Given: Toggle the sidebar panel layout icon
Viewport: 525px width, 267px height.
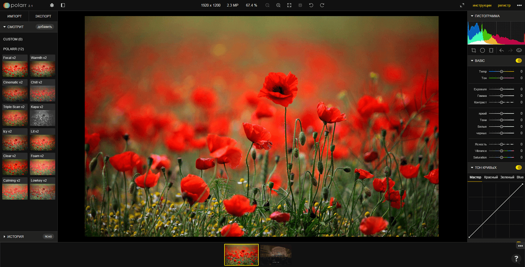Looking at the screenshot, I should (x=63, y=5).
